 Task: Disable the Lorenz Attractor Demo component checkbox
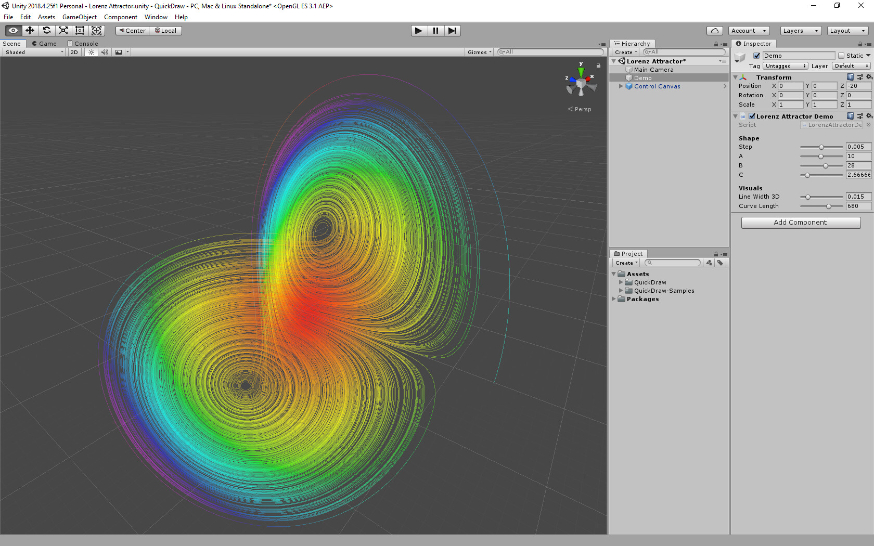[x=751, y=116]
